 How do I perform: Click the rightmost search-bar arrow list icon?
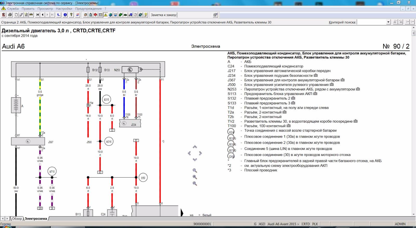[413, 22]
